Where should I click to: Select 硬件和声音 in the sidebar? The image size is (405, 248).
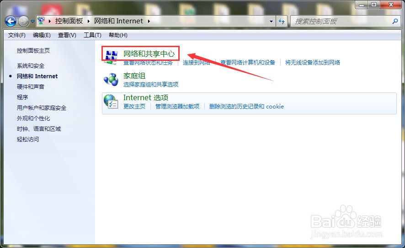pyautogui.click(x=31, y=86)
